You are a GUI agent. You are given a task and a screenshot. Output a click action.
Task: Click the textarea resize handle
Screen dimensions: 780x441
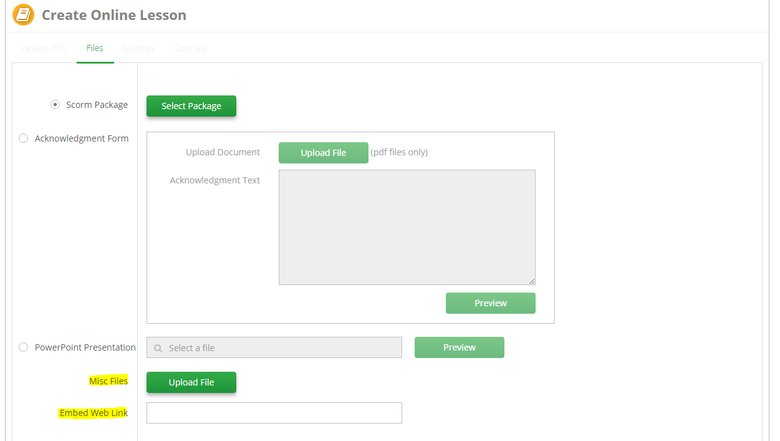[532, 280]
